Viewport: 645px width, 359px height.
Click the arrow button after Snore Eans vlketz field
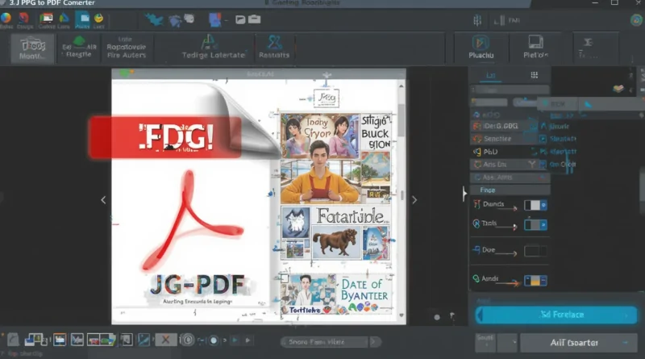pos(375,342)
